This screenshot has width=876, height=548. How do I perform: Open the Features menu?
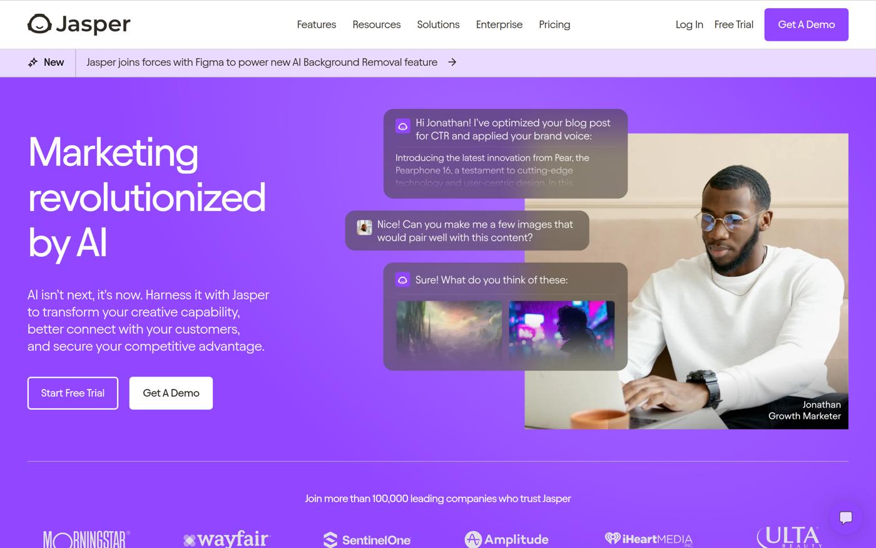(x=317, y=24)
